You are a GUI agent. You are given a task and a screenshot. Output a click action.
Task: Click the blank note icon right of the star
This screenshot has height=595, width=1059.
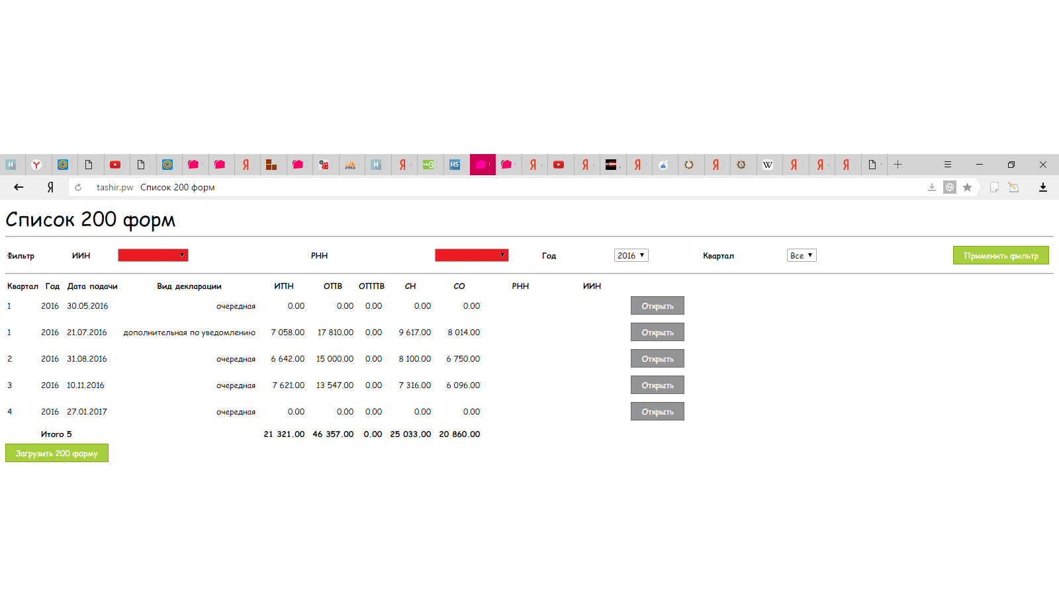(994, 187)
